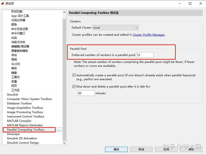Select 网页 preferences item
The height and width of the screenshot is (155, 206).
click(x=14, y=86)
